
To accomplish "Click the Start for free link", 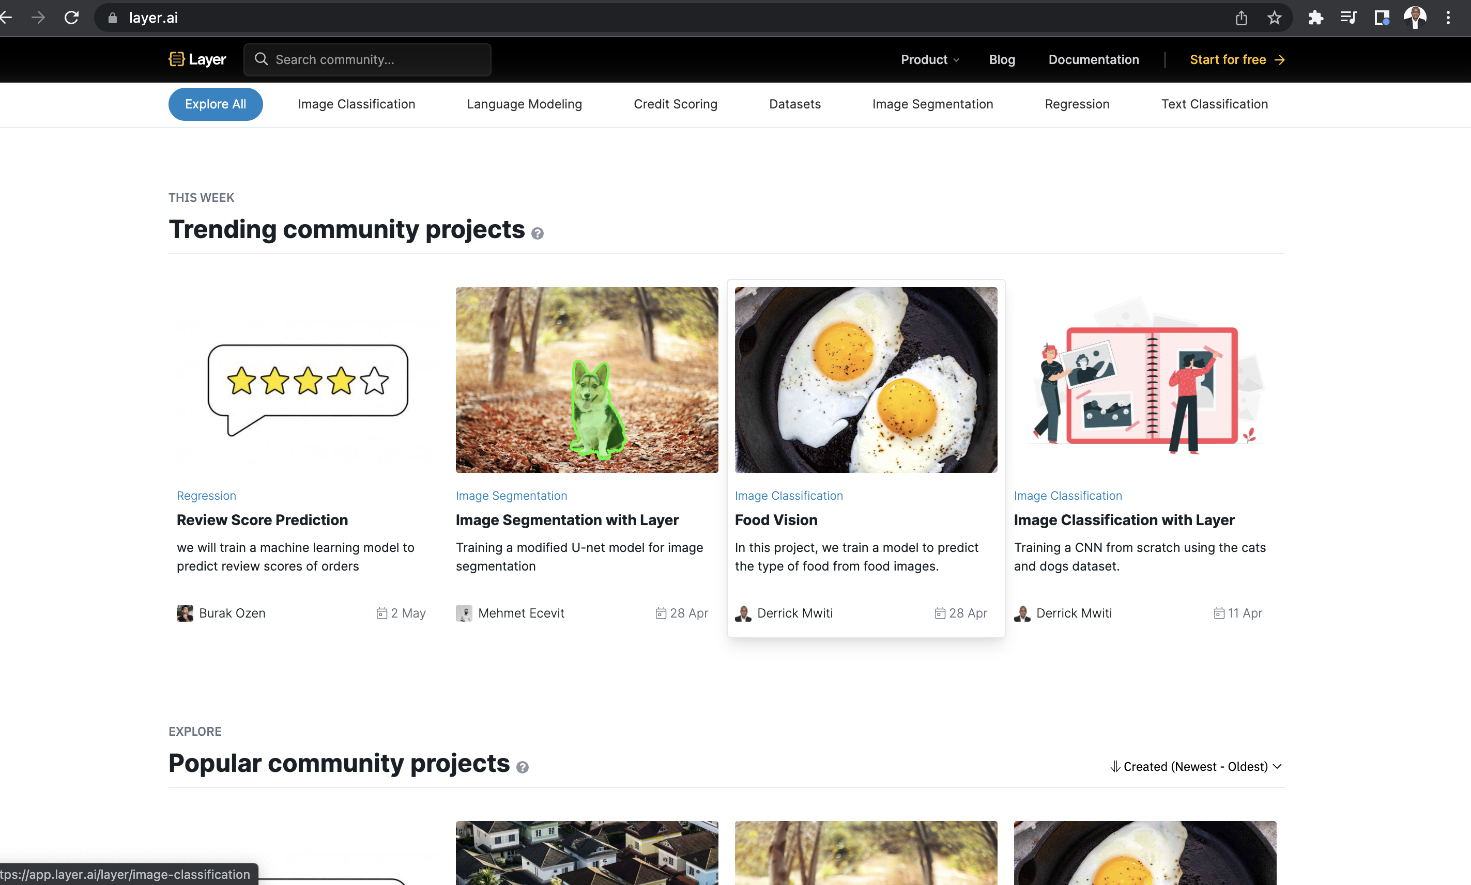I will tap(1236, 59).
